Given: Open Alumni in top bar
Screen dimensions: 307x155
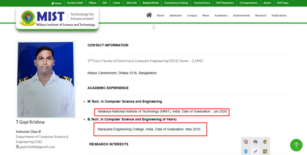Looking at the screenshot, I should [x=267, y=3].
